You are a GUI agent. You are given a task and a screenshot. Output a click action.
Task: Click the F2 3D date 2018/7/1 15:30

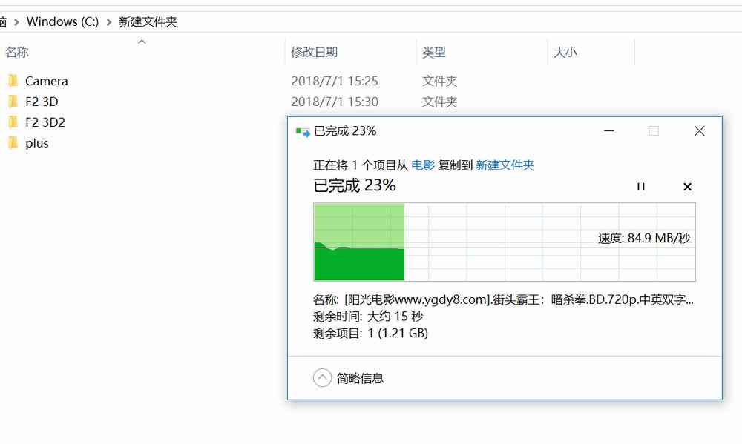click(335, 102)
